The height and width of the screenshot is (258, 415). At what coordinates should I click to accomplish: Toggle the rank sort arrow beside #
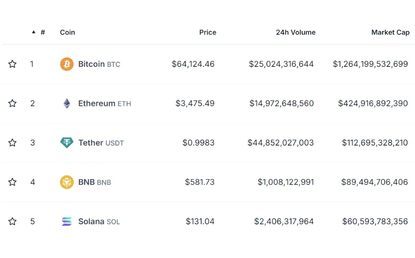coord(34,32)
